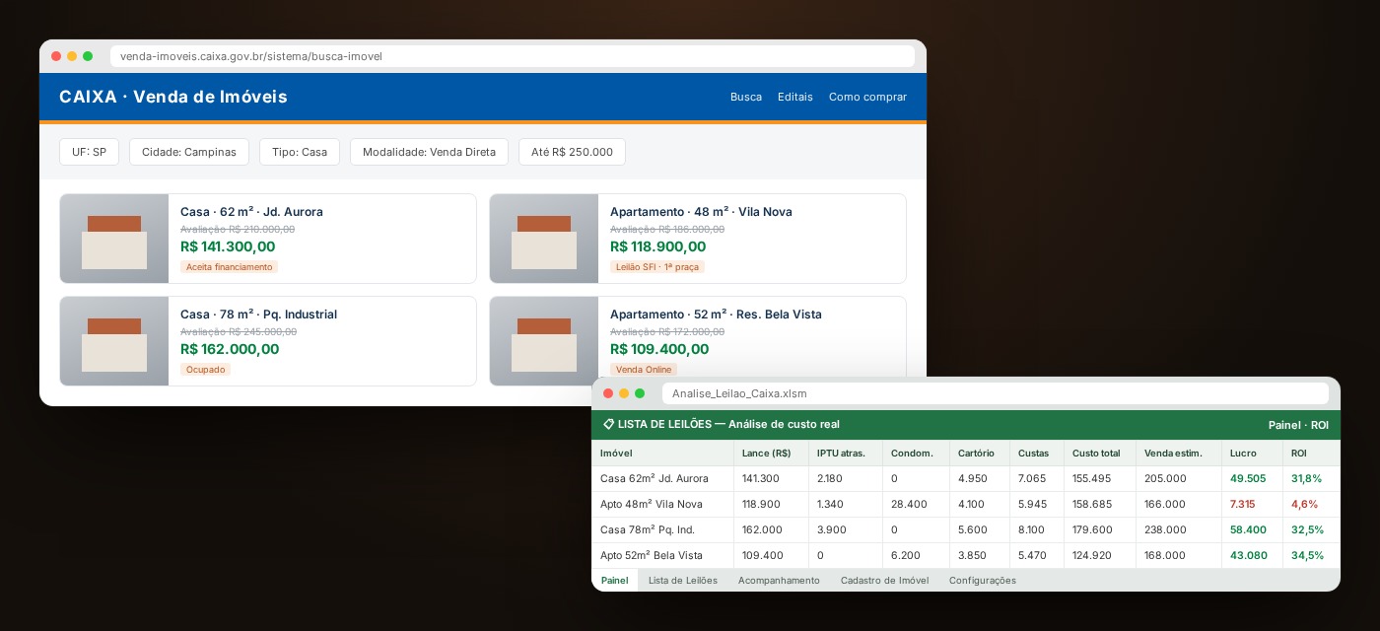Click the Venda Online tag
1380x631 pixels.
(644, 370)
